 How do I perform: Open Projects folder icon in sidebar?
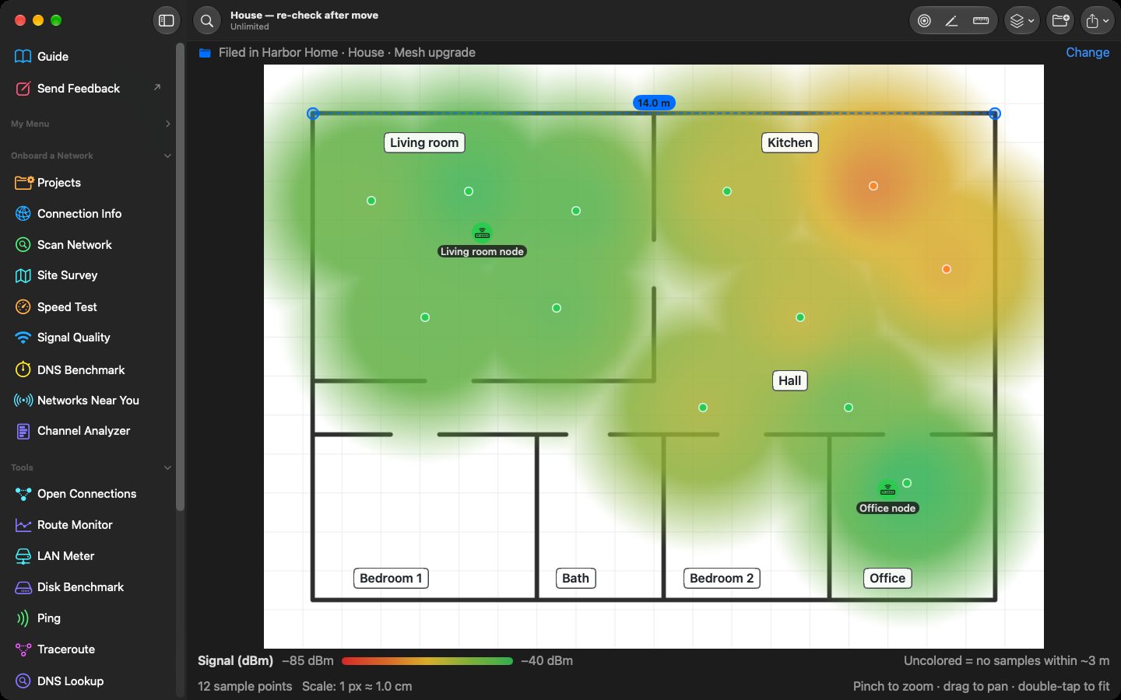click(23, 182)
